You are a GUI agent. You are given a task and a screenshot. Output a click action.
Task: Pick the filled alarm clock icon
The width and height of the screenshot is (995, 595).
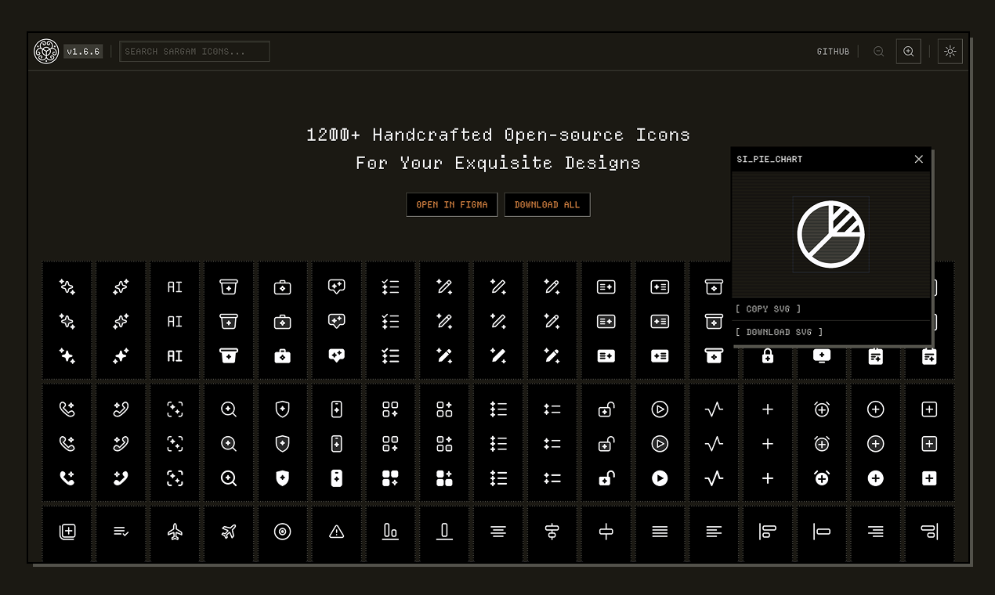click(822, 478)
